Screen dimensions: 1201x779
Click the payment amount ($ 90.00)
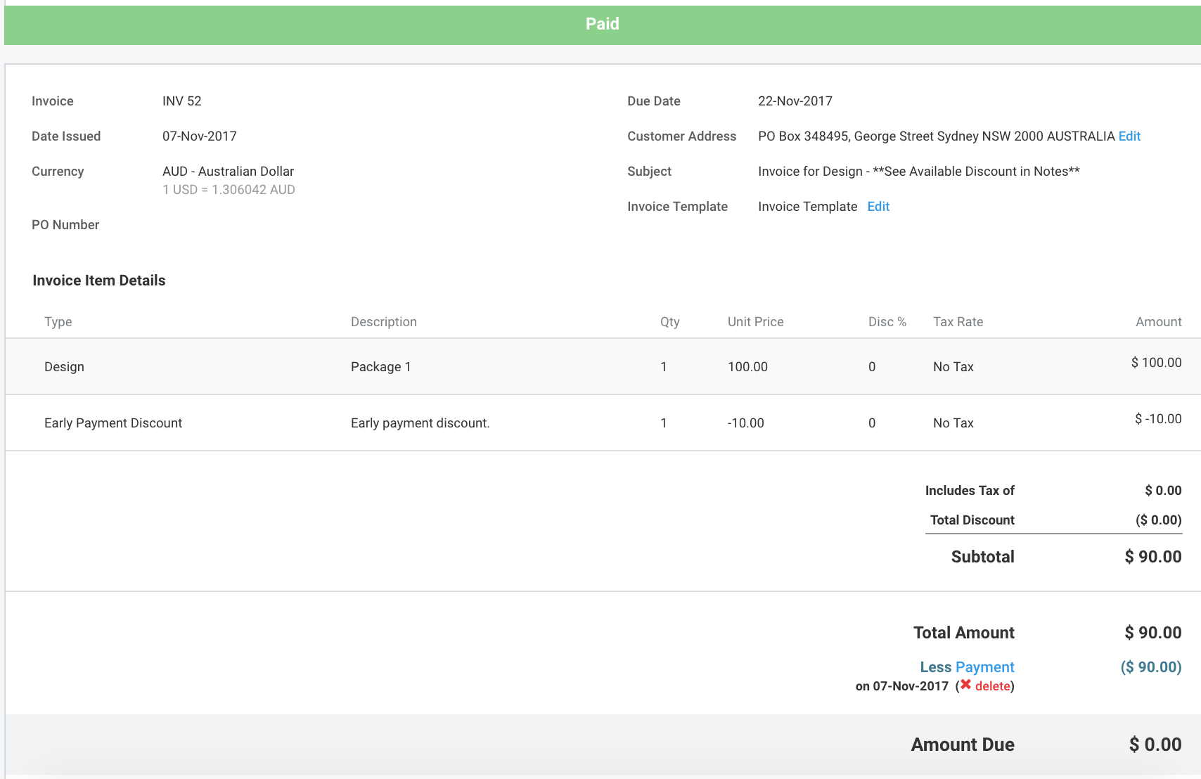pyautogui.click(x=1151, y=667)
